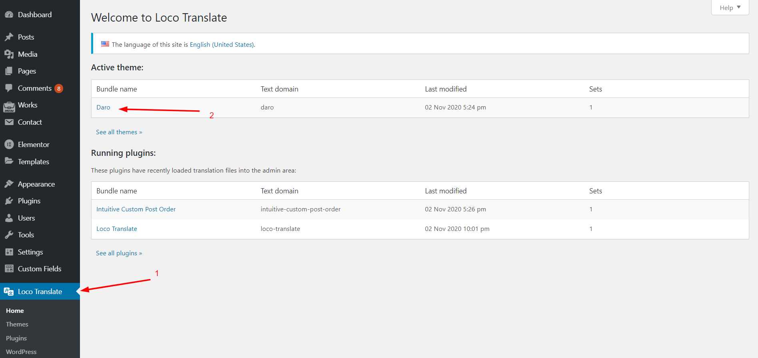
Task: Click the Comments speech bubble icon
Action: click(9, 88)
